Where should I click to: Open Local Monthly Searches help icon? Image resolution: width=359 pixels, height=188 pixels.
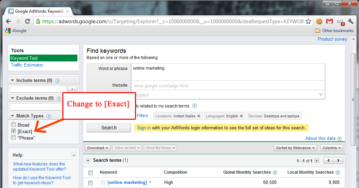click(x=338, y=172)
